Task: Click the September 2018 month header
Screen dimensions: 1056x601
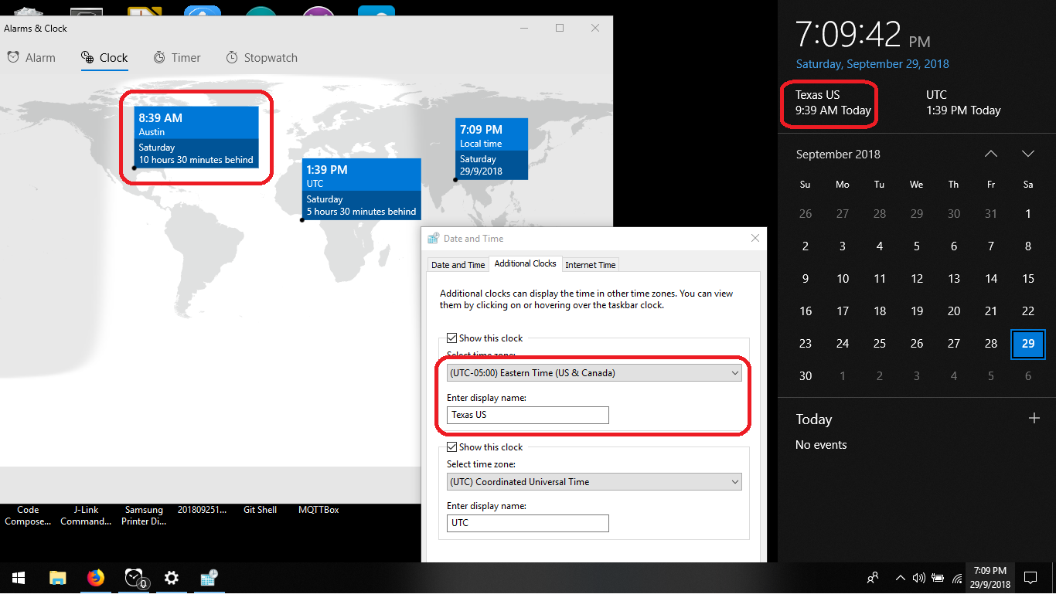Action: click(x=838, y=154)
